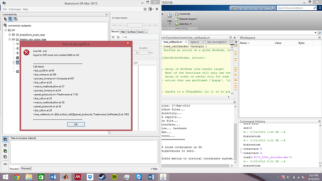Image resolution: width=322 pixels, height=181 pixels.
Task: Select connectivity (subjects) root node
Action: [x=20, y=26]
